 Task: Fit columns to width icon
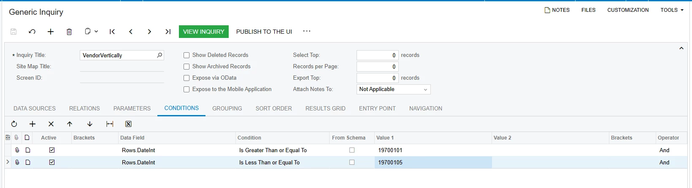pyautogui.click(x=110, y=124)
